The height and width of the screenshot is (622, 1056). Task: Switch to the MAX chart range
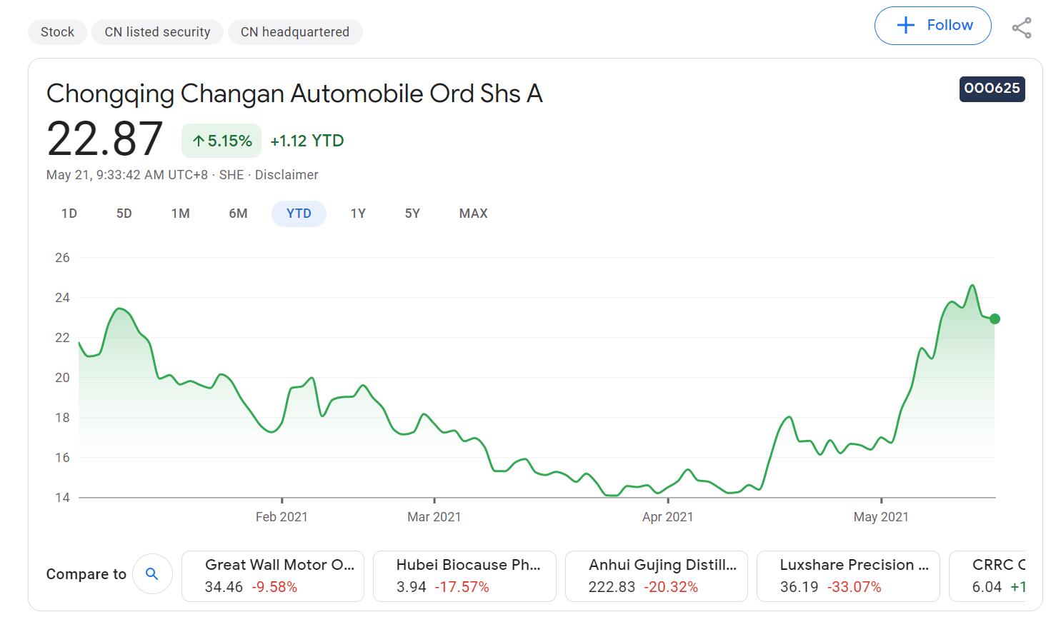[472, 213]
